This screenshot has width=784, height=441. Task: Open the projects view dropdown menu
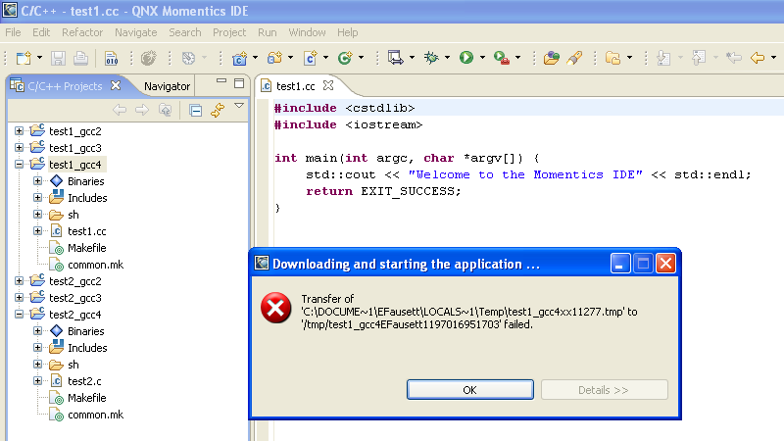click(238, 107)
